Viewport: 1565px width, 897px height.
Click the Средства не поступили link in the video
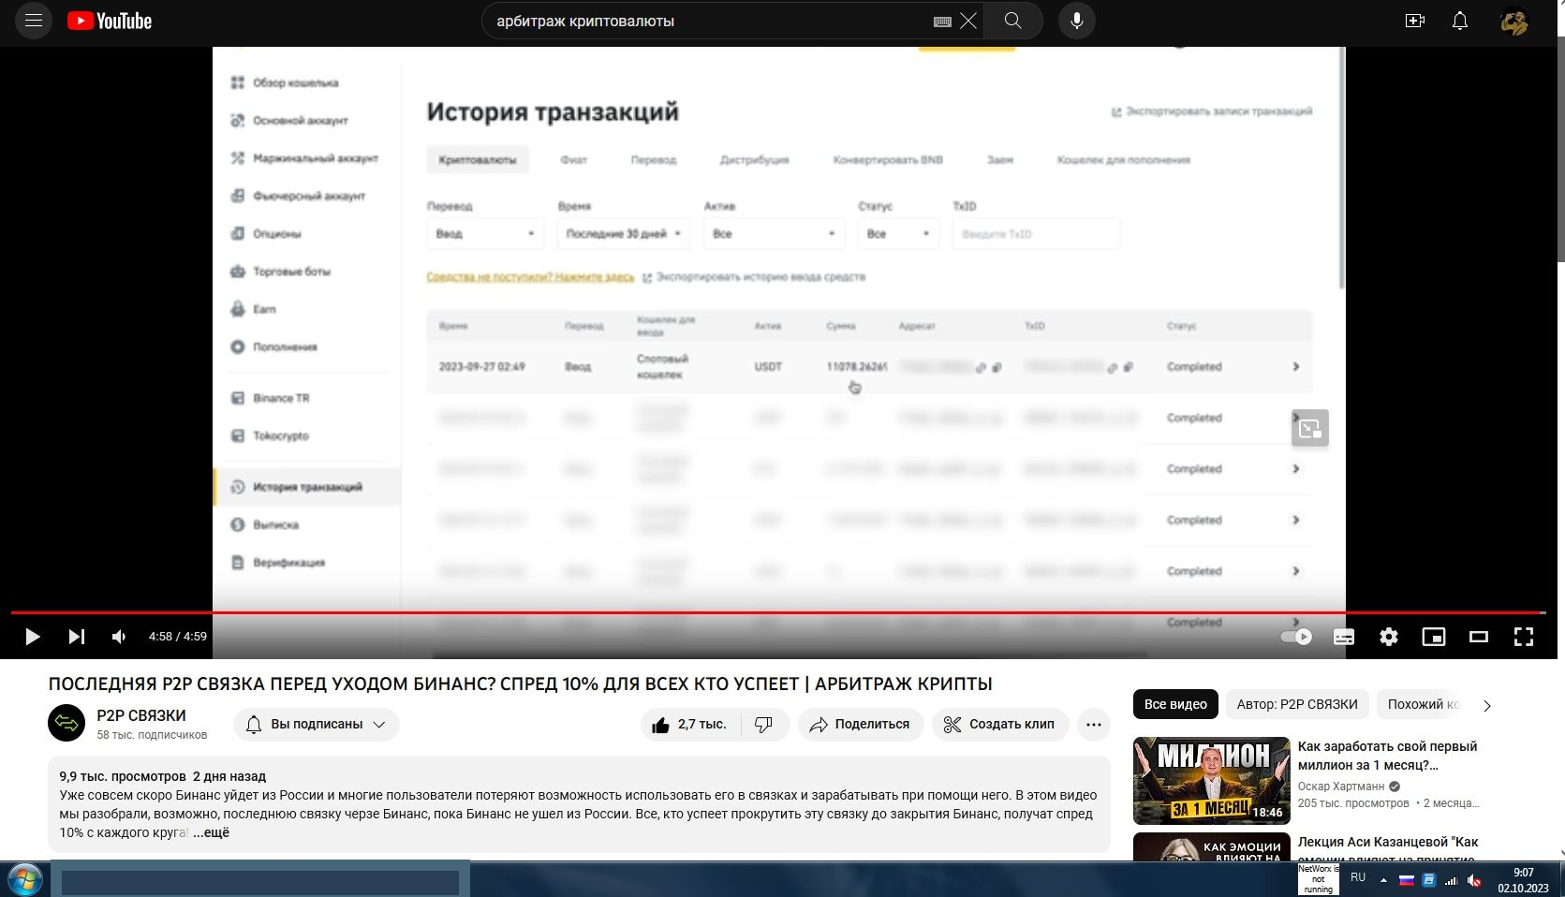530,277
